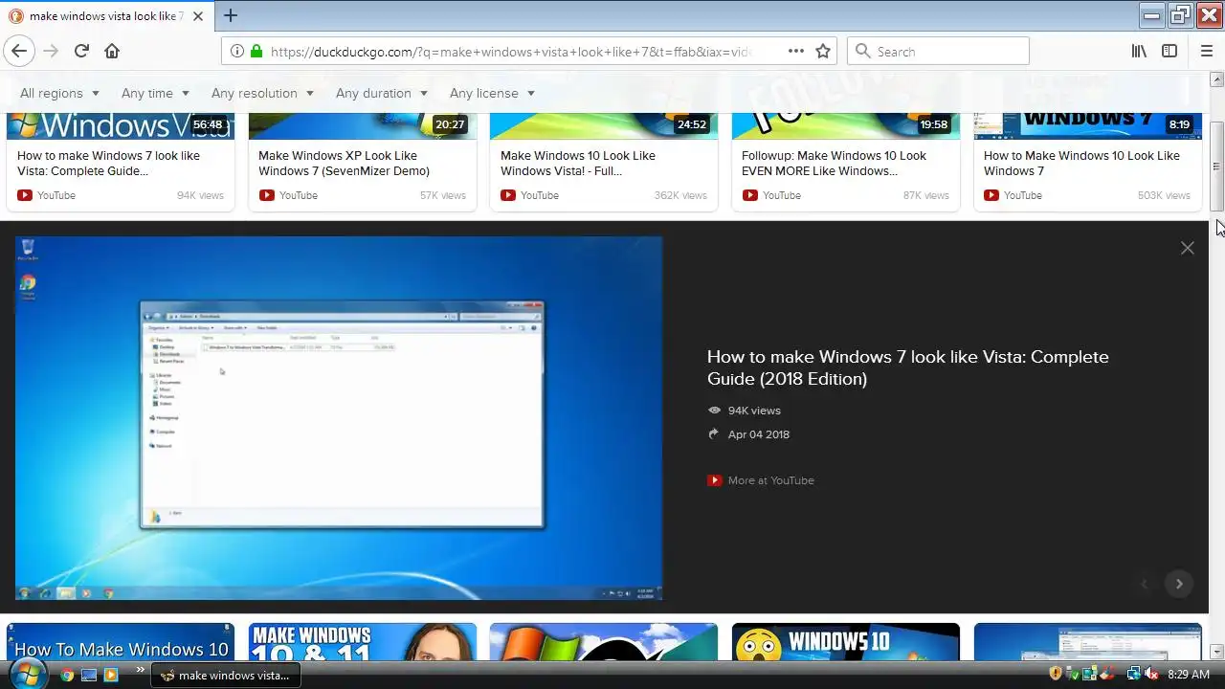Click the '503K views' label

tap(1164, 195)
